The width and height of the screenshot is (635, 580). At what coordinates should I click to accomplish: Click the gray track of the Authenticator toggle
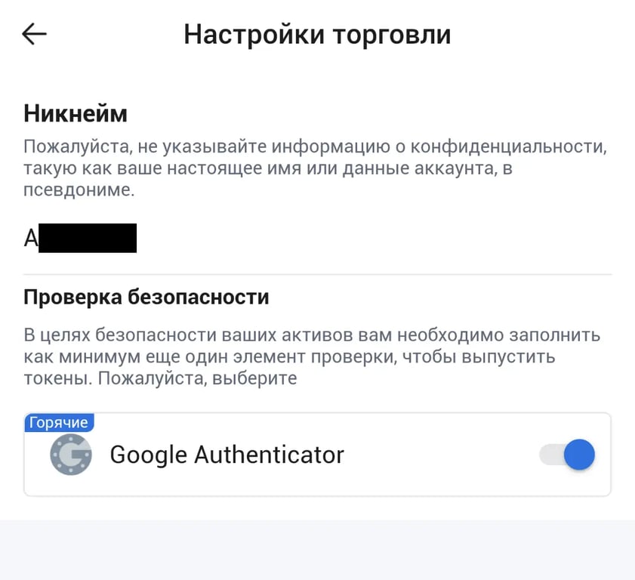coord(551,455)
